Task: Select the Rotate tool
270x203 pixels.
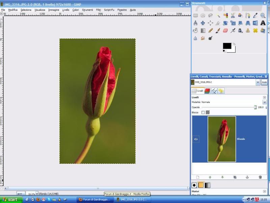Action: point(225,23)
